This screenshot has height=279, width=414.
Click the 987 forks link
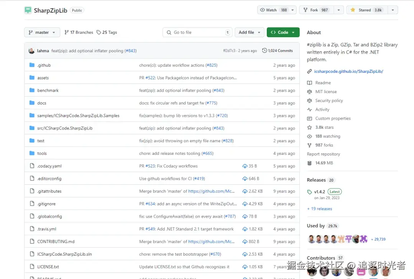click(x=324, y=145)
